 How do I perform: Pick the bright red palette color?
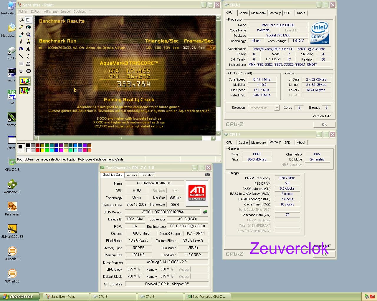(37, 150)
